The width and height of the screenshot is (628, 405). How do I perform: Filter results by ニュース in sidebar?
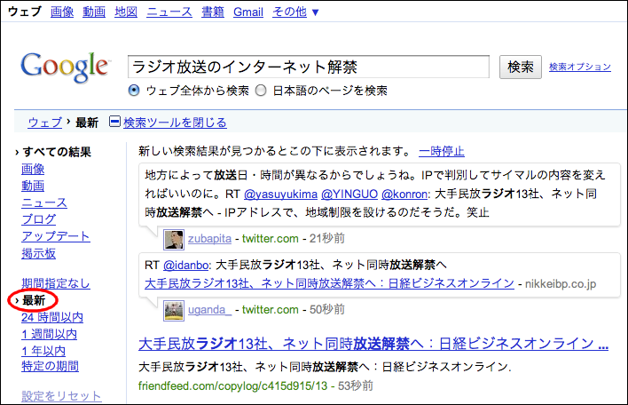click(44, 202)
